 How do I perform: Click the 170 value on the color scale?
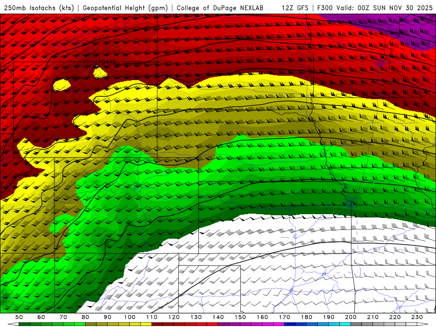coord(284,317)
